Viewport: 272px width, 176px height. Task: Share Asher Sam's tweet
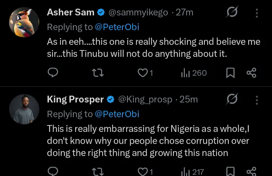[x=251, y=73]
